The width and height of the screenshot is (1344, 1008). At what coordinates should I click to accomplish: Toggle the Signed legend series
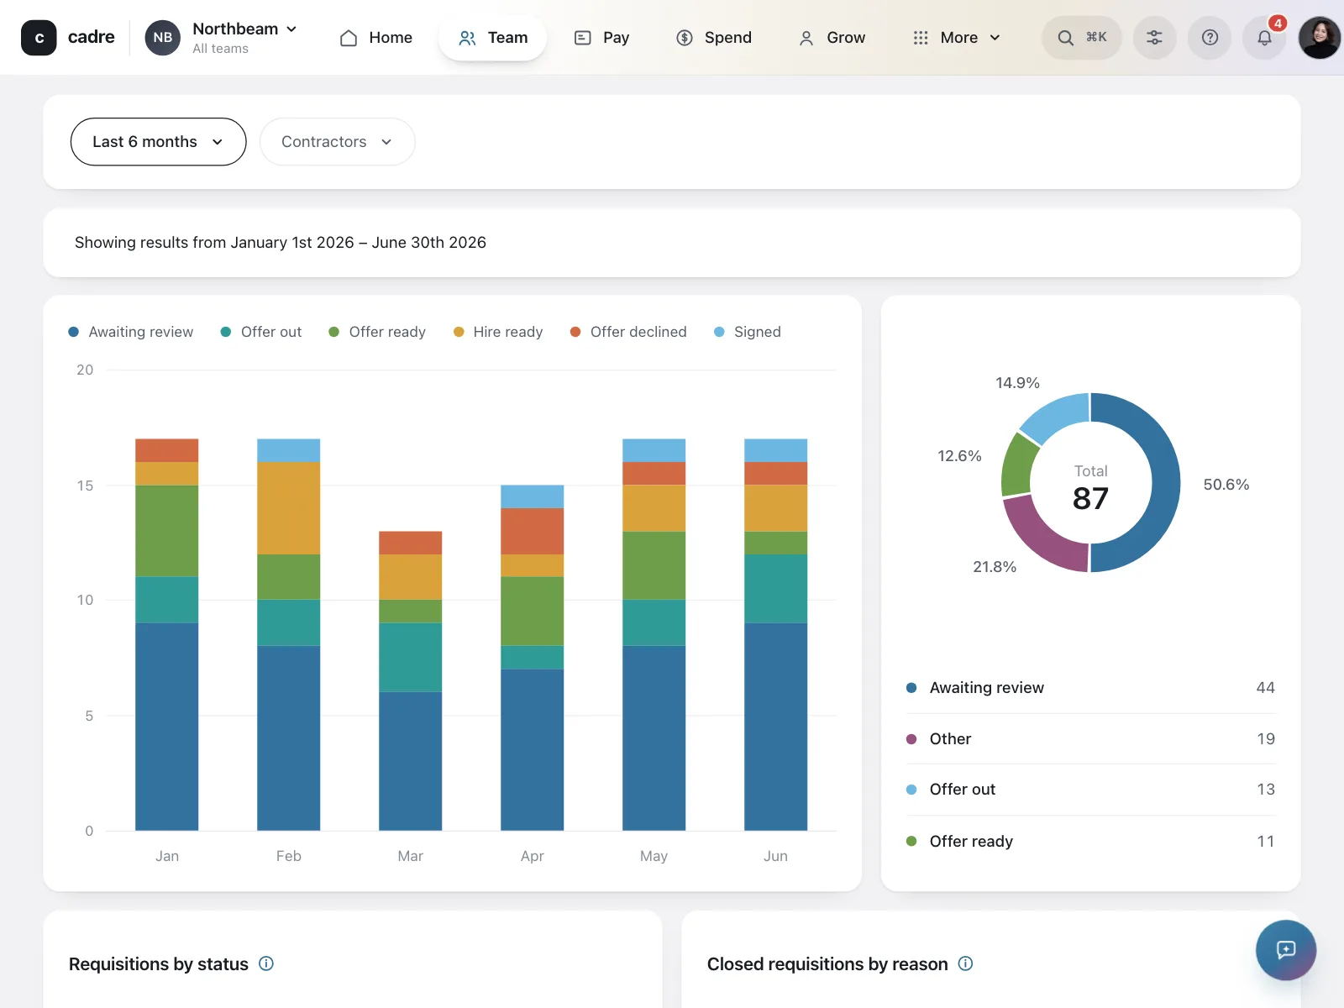(748, 332)
